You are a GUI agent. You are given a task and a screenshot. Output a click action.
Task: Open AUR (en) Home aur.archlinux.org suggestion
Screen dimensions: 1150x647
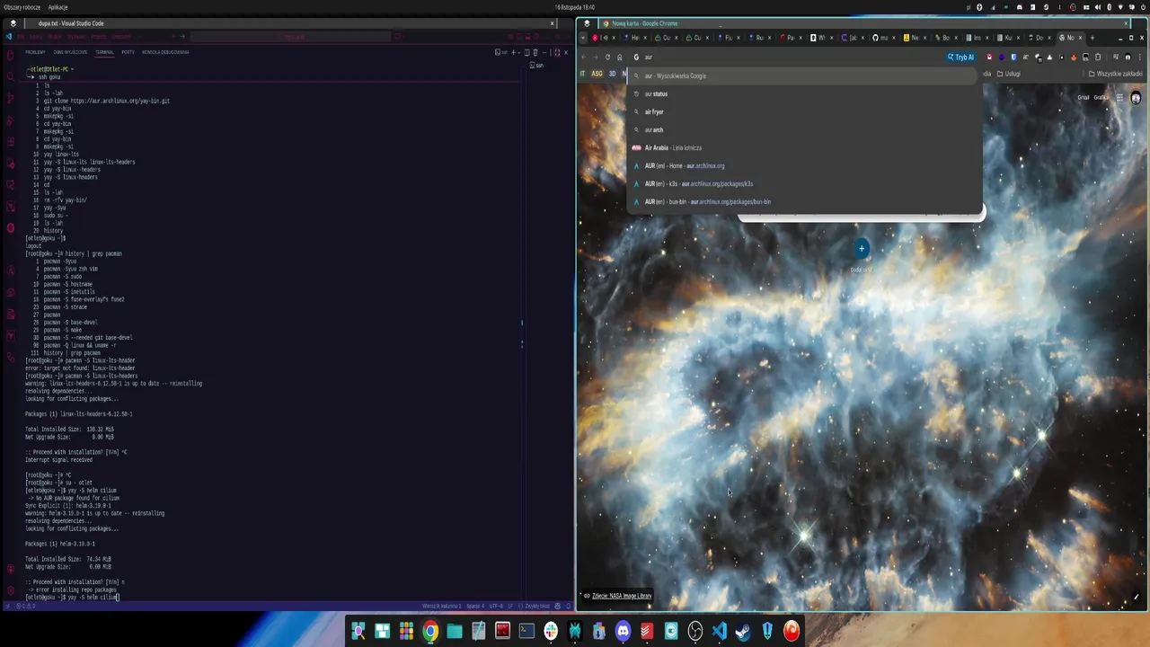[804, 165]
